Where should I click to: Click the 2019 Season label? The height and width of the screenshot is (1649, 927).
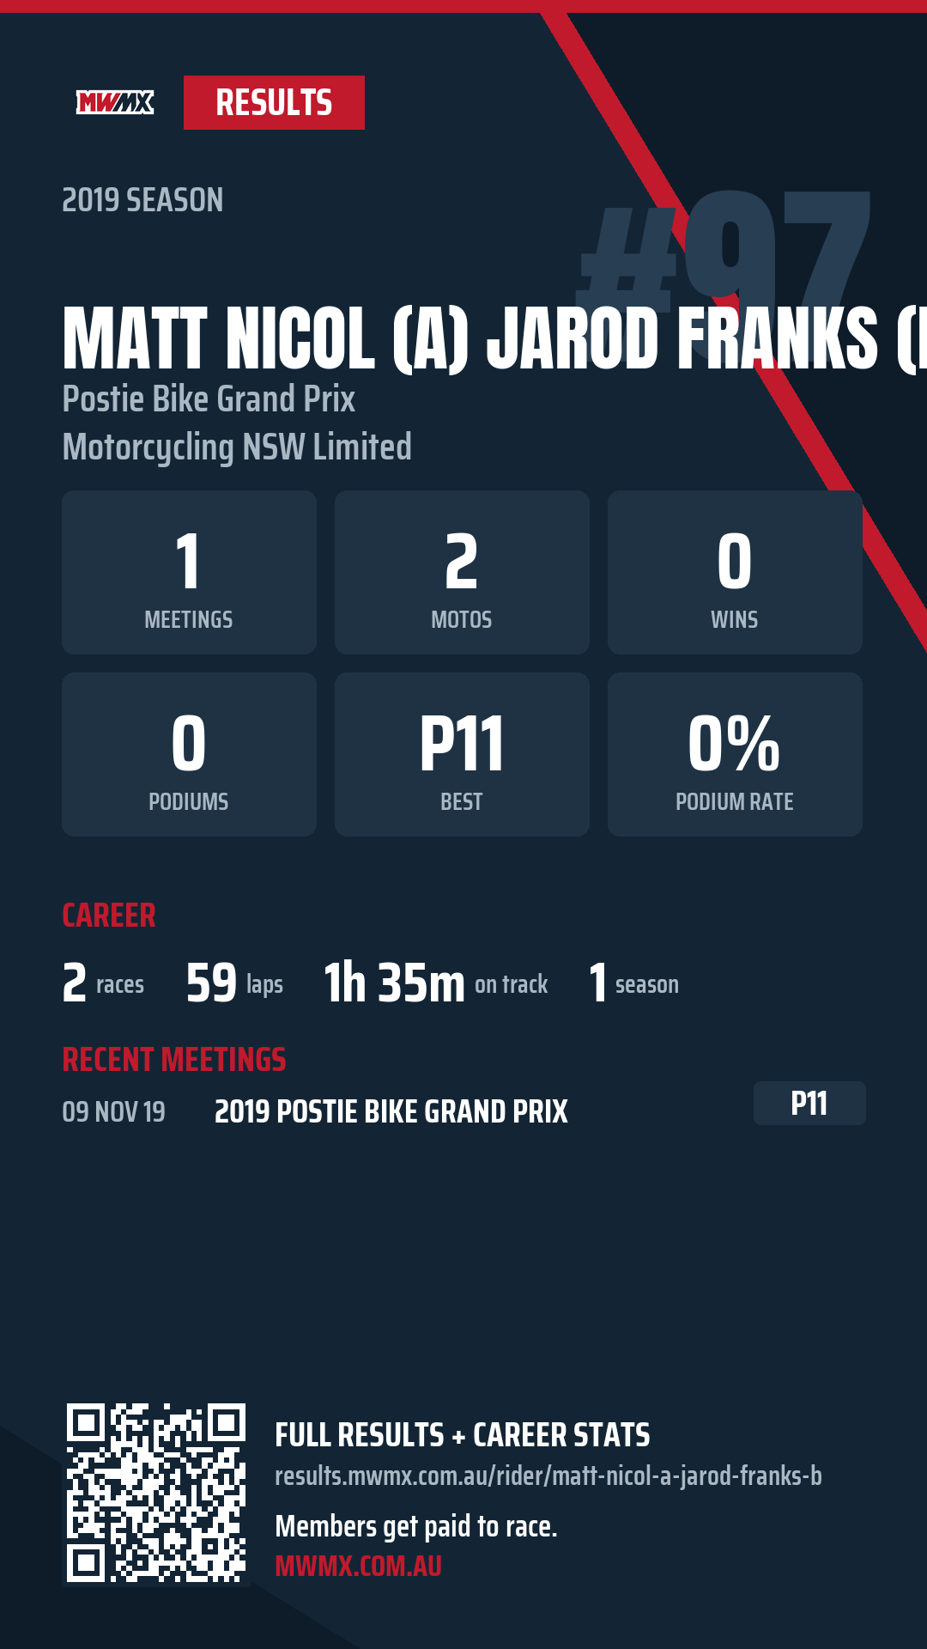142,200
